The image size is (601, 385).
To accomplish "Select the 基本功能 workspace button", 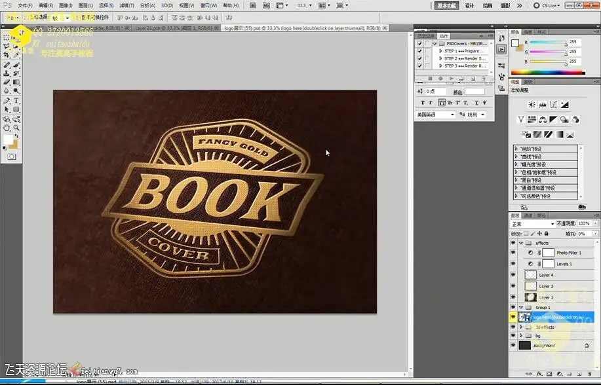I will [446, 5].
